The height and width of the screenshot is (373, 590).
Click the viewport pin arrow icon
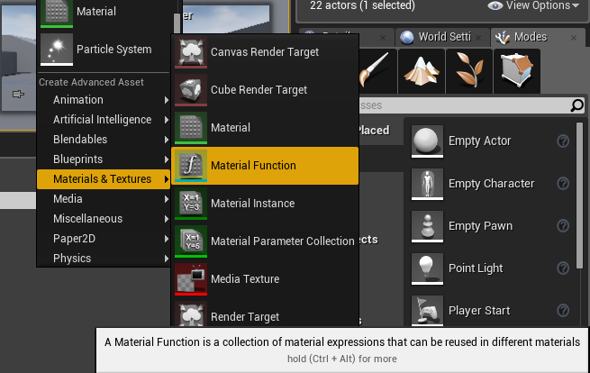[18, 94]
